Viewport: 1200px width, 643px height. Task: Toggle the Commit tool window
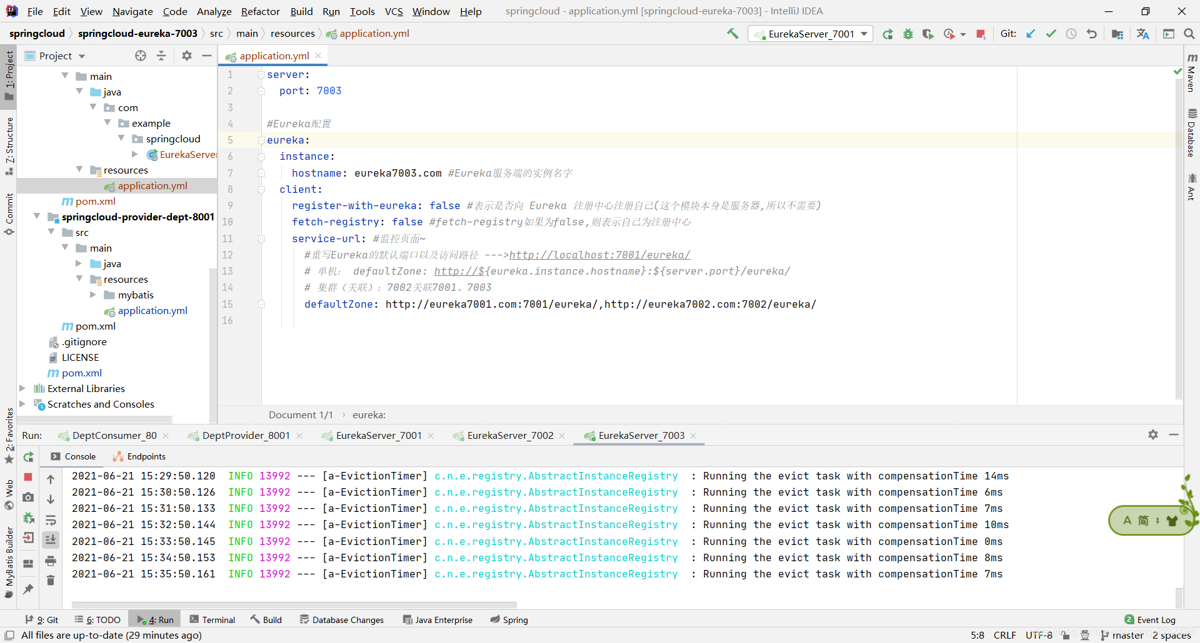[x=9, y=214]
